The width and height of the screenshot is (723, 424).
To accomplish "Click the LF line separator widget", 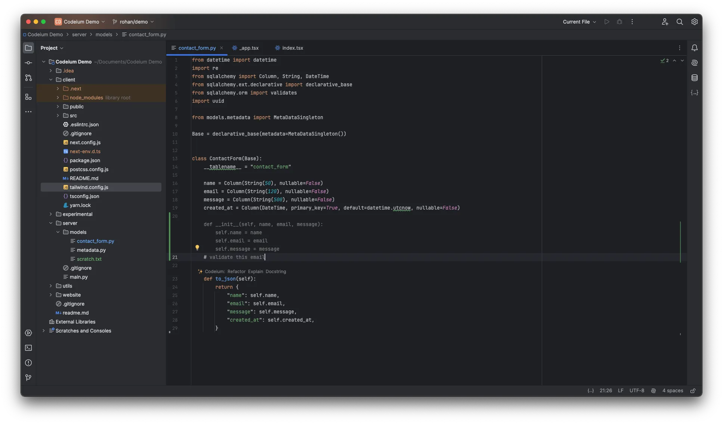I will point(621,391).
